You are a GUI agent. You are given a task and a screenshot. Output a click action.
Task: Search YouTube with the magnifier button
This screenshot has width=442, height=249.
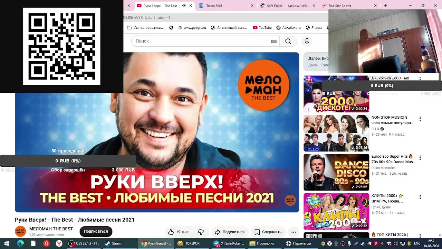[288, 41]
